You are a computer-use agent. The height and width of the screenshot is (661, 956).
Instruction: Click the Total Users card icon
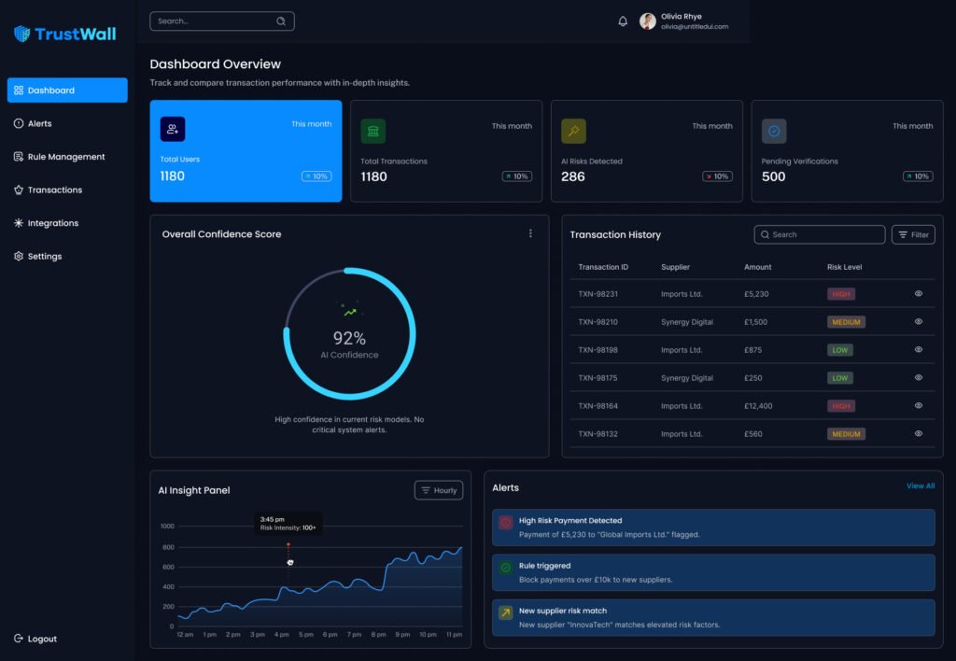pos(173,130)
